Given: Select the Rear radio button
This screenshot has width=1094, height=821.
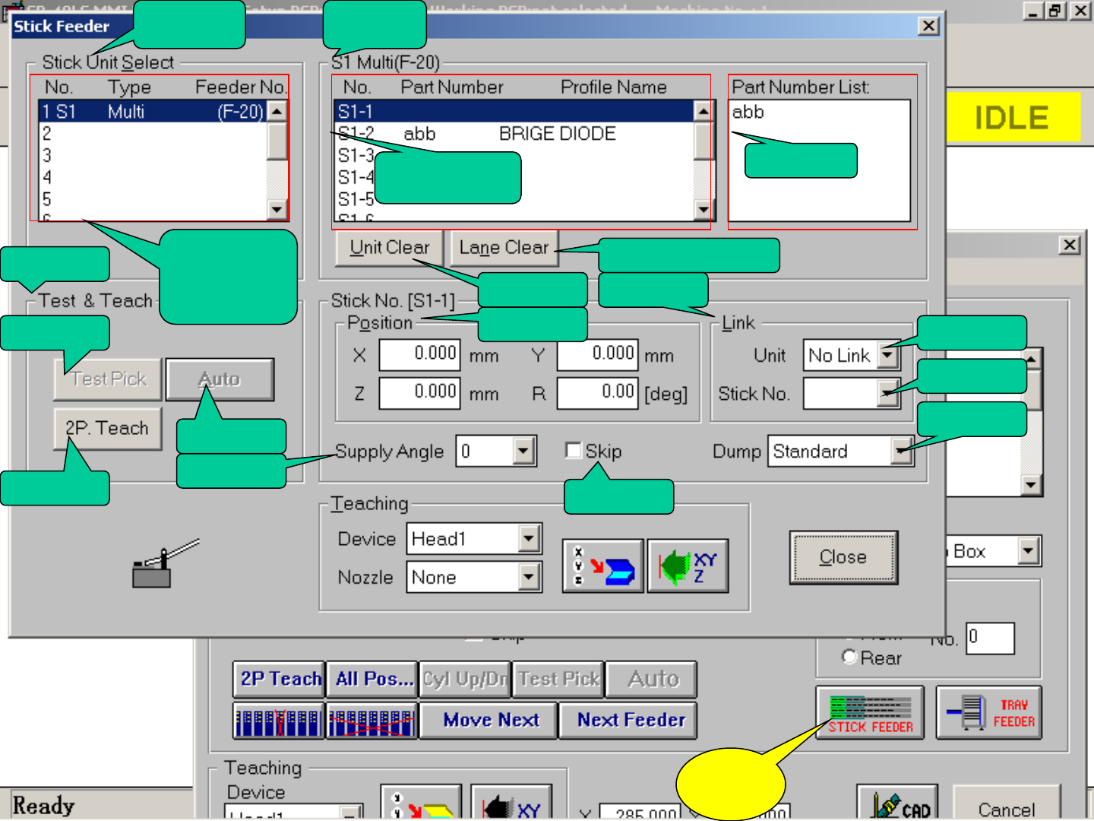Looking at the screenshot, I should pyautogui.click(x=849, y=657).
